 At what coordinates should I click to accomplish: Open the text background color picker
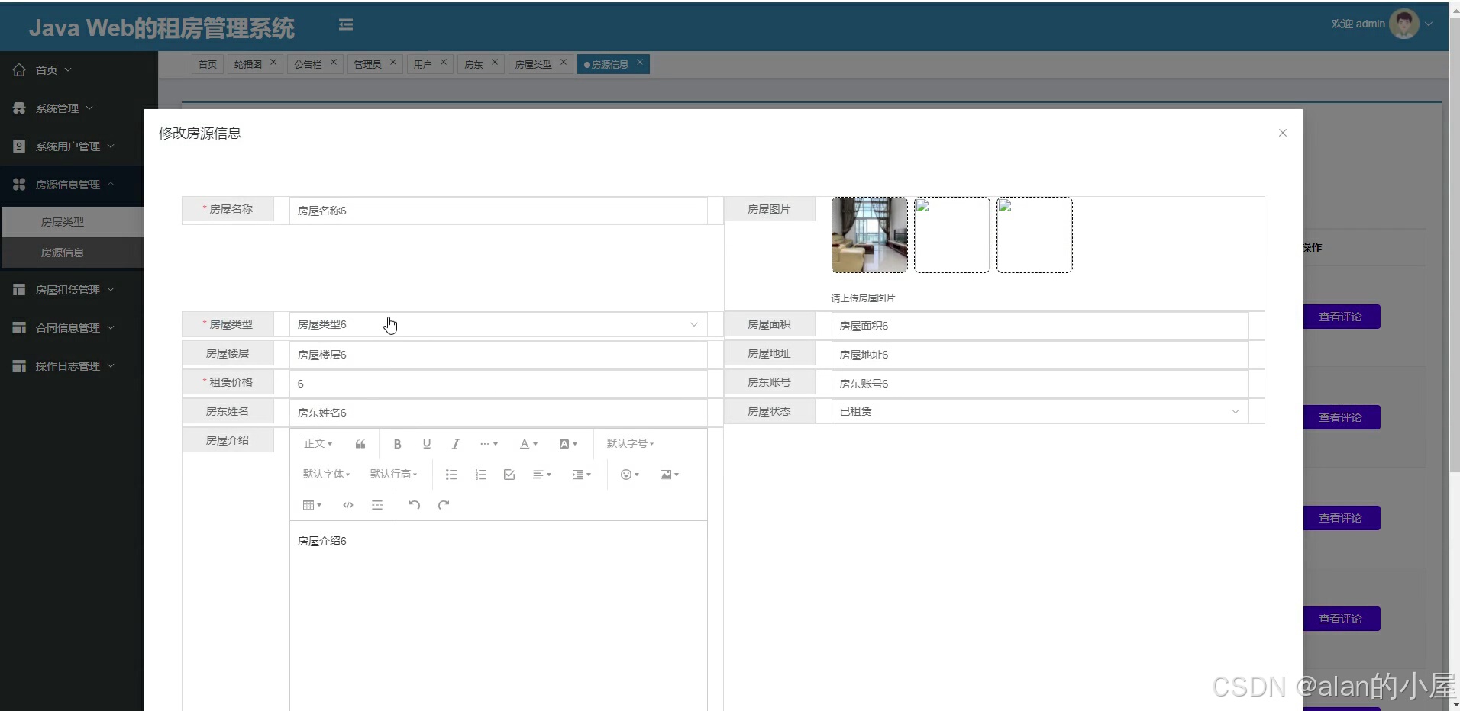click(x=568, y=444)
